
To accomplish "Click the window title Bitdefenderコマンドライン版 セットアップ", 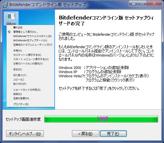I will 48,5.
